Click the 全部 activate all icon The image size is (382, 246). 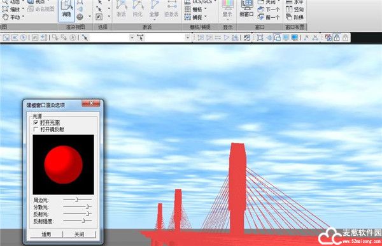[154, 9]
